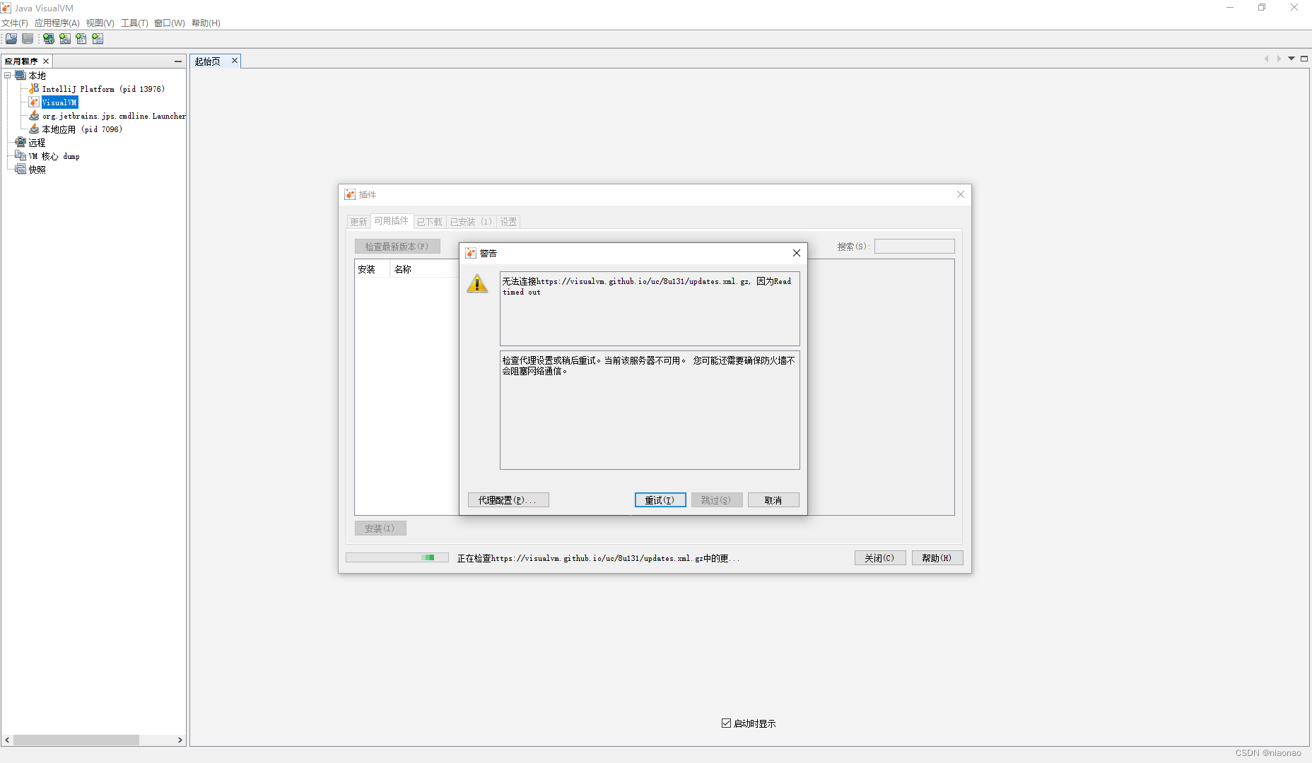
Task: Close the 警告 warning dialog
Action: tap(797, 253)
